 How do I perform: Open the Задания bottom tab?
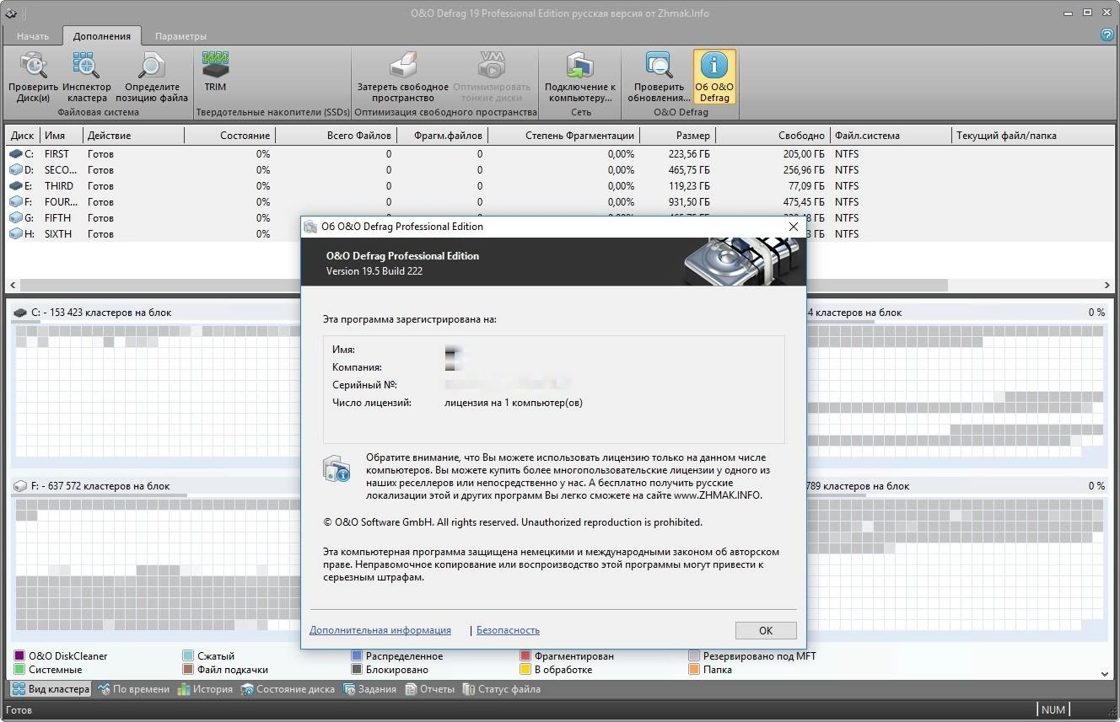point(369,689)
